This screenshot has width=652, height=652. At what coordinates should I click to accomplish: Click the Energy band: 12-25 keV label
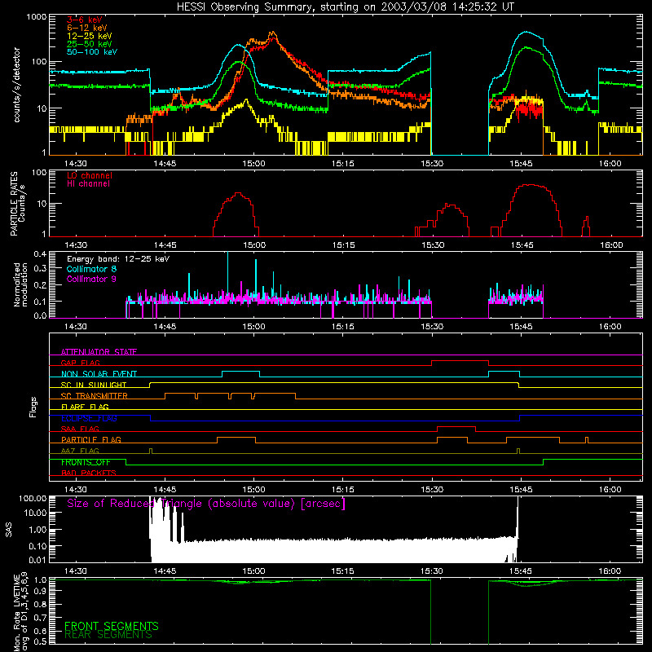point(118,259)
